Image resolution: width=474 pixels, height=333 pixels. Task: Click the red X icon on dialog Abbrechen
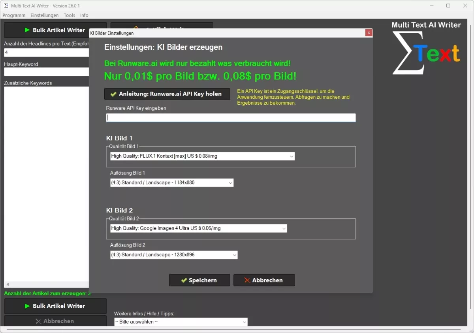click(x=247, y=280)
